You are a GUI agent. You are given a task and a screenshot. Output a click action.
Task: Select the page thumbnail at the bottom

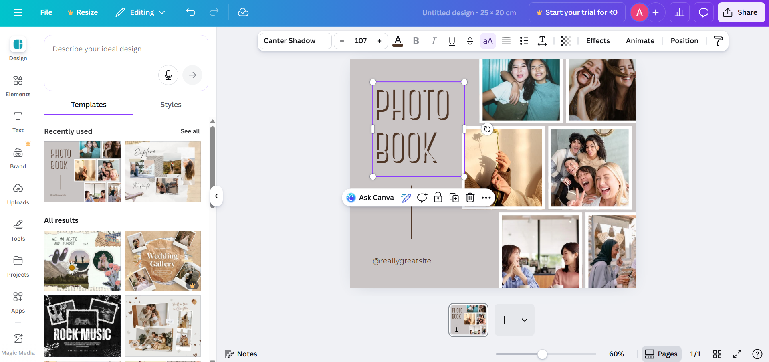pos(468,320)
